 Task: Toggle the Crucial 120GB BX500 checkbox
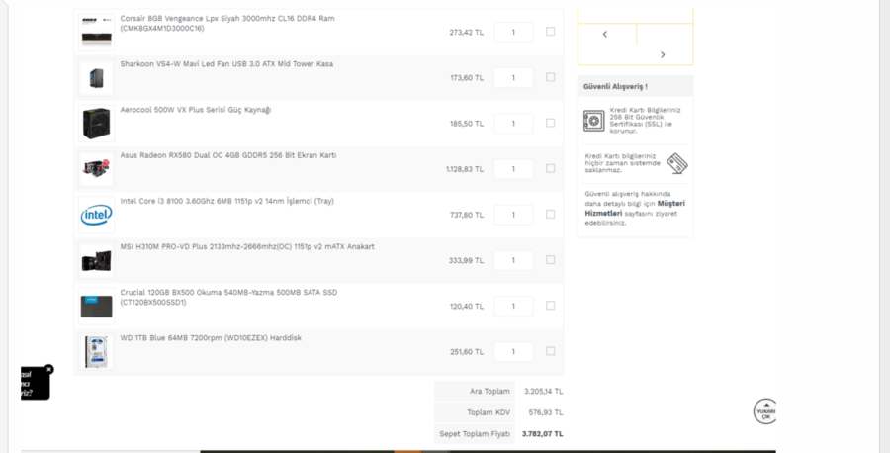click(550, 306)
